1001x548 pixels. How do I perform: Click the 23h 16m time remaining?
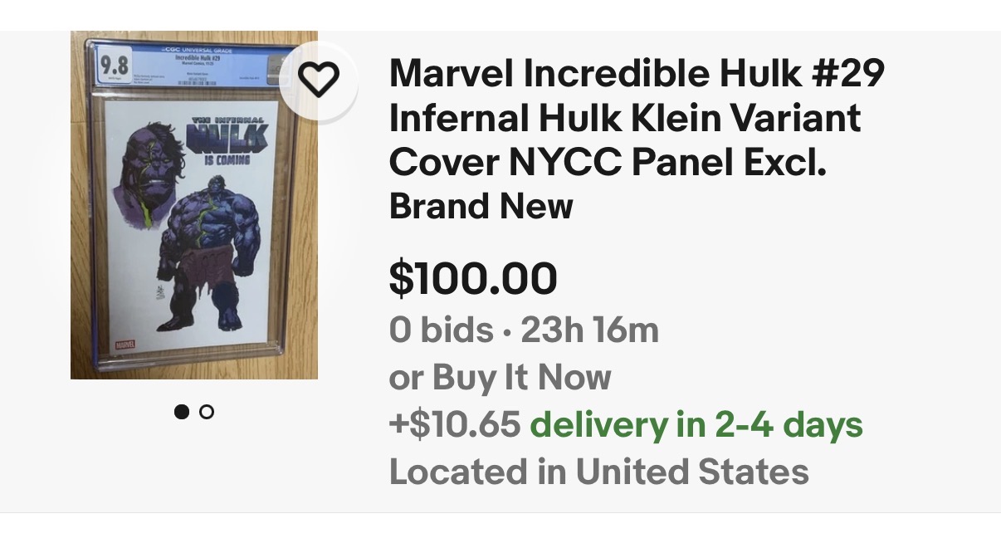tap(589, 330)
